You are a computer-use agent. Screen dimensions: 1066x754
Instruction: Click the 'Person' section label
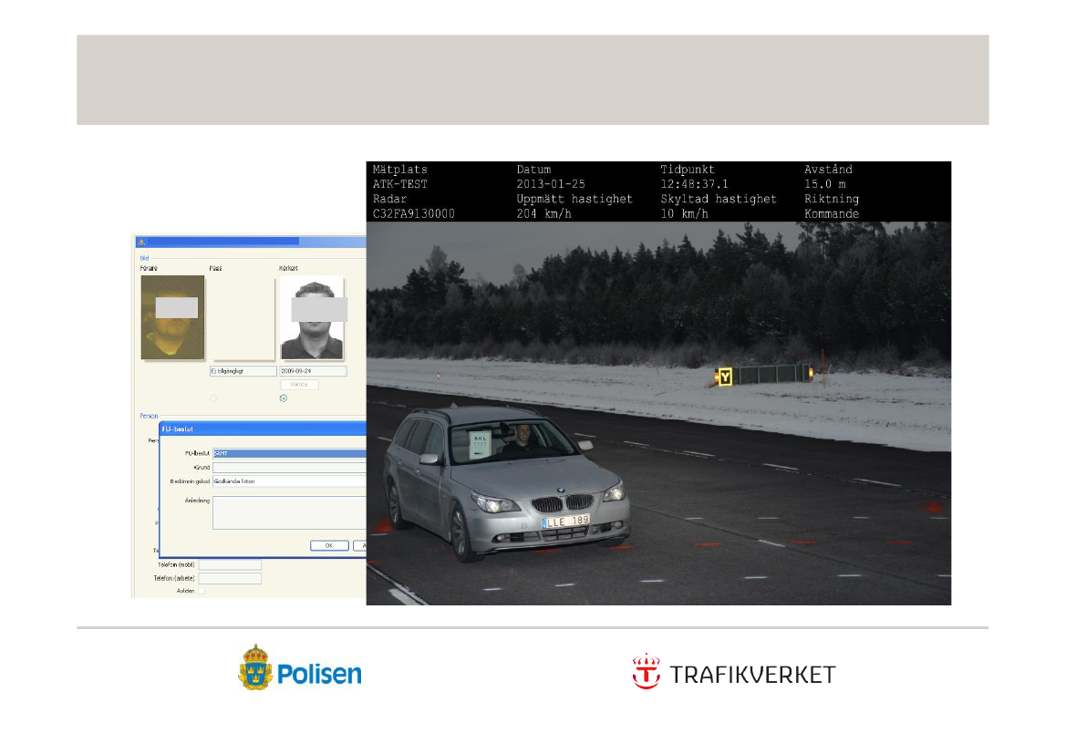(149, 416)
